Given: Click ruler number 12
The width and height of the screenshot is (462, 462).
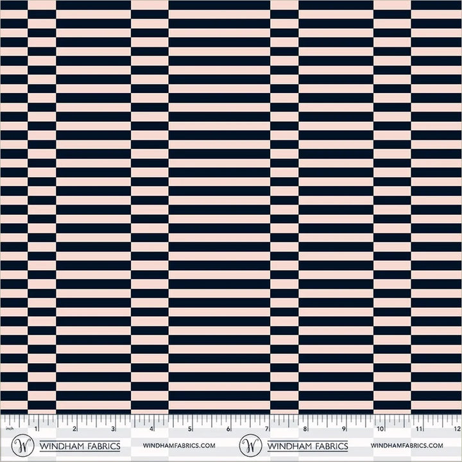Looking at the screenshot, I should [458, 429].
